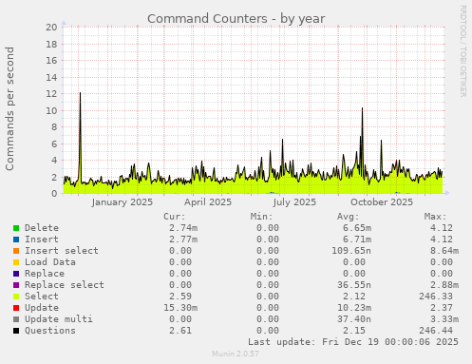Click the Insert select average 109.65n

pos(351,251)
